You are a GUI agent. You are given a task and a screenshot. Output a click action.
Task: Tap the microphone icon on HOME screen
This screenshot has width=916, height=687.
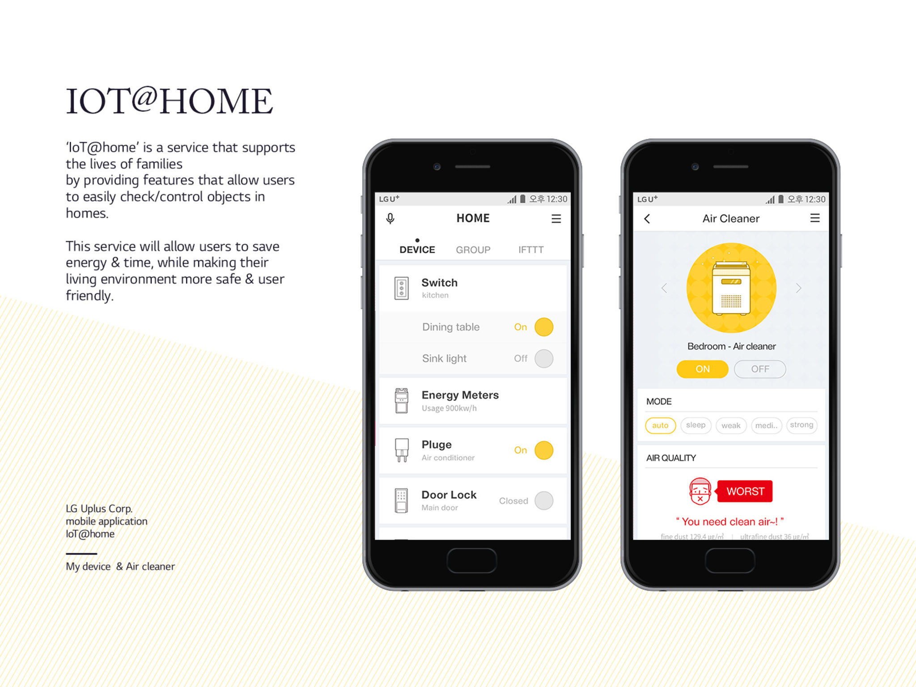tap(391, 218)
